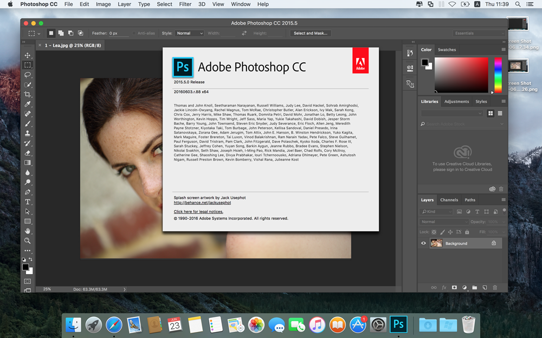Select the Dodge tool

click(x=27, y=182)
